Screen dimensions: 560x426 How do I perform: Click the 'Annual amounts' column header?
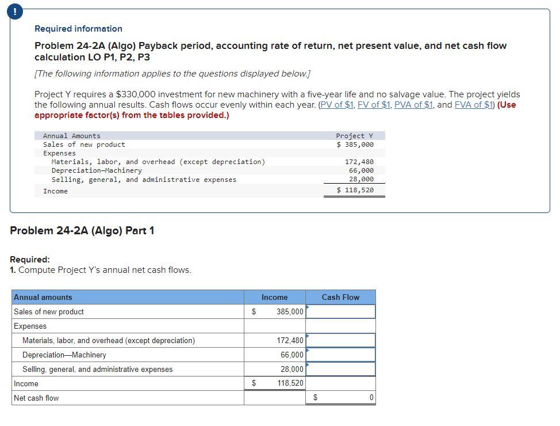[128, 297]
